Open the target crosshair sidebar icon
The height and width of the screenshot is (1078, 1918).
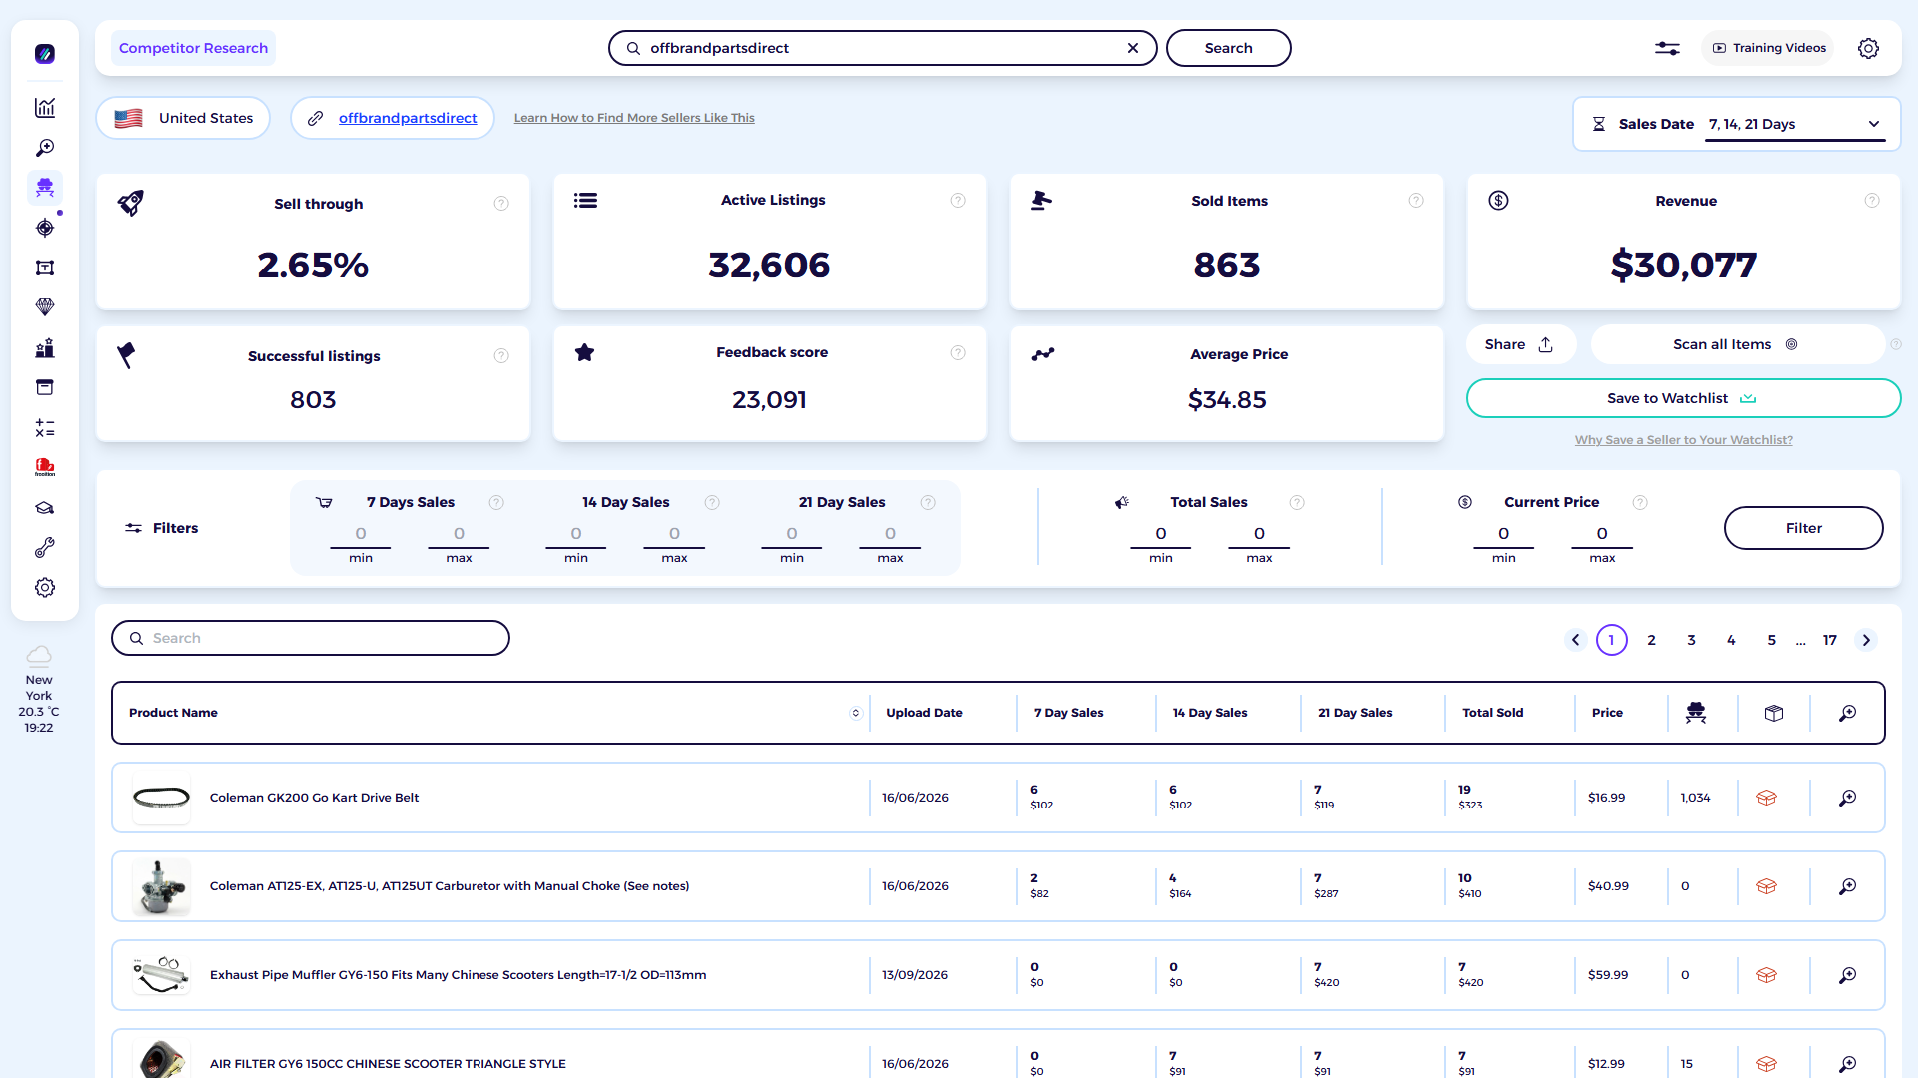45,228
